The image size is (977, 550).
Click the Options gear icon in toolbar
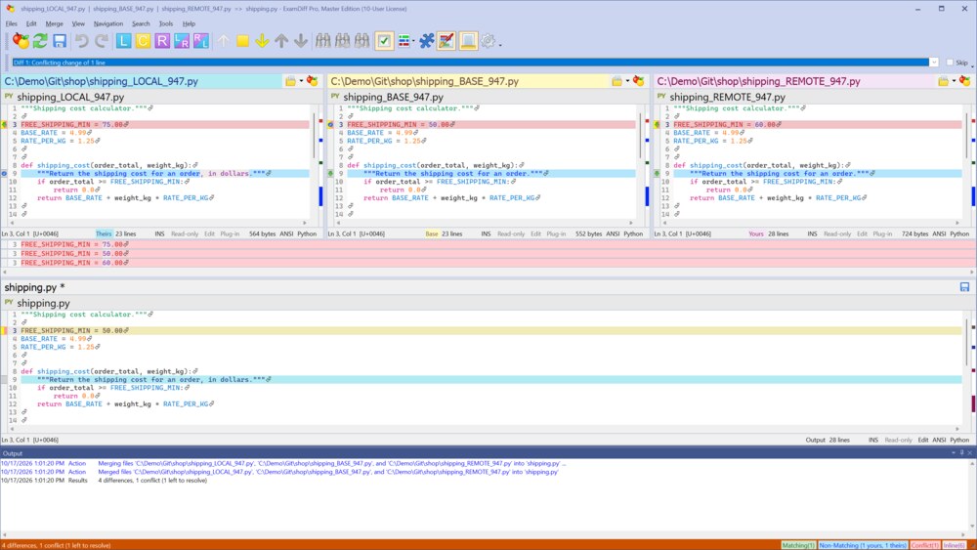point(488,41)
